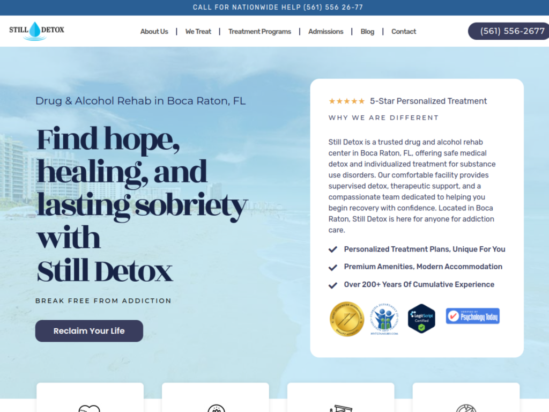Click the checkmark beside Premium Amenities
Screen dimensions: 549x412
tap(333, 267)
